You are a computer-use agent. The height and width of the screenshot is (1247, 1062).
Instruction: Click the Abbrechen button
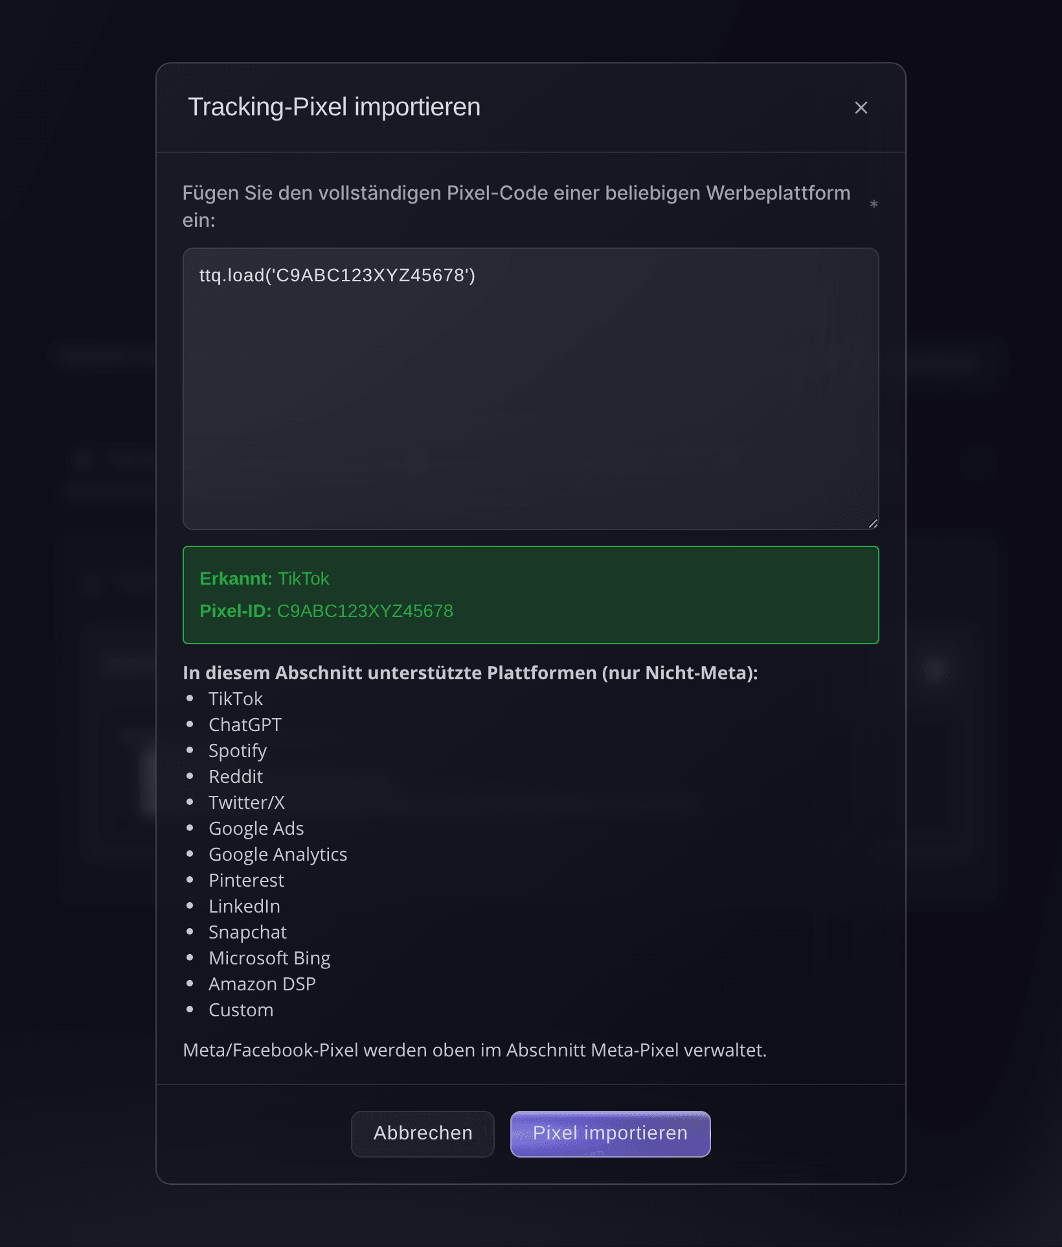pos(423,1134)
